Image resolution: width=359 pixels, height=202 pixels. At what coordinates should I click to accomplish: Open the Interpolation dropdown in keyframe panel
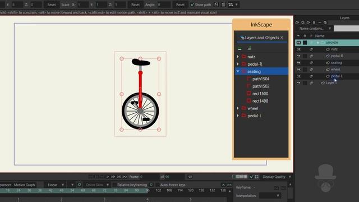click(x=270, y=196)
